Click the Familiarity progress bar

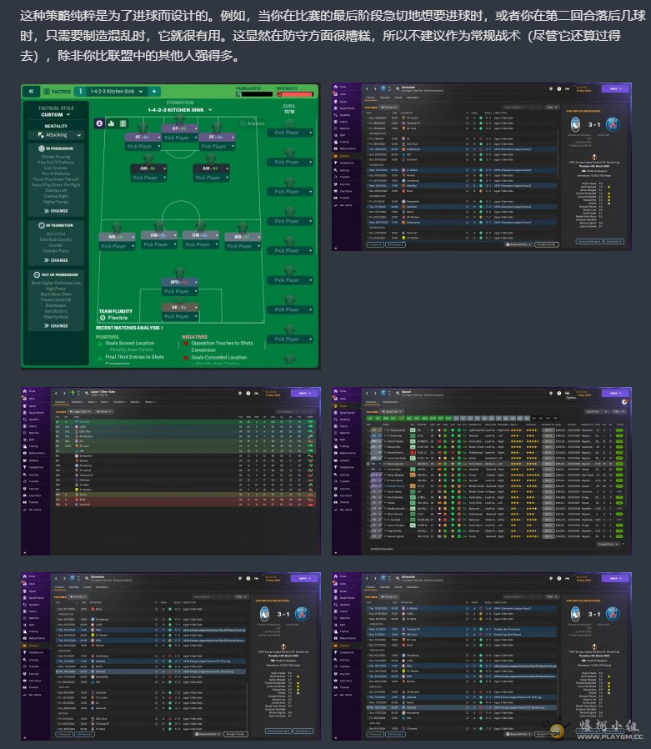point(254,94)
